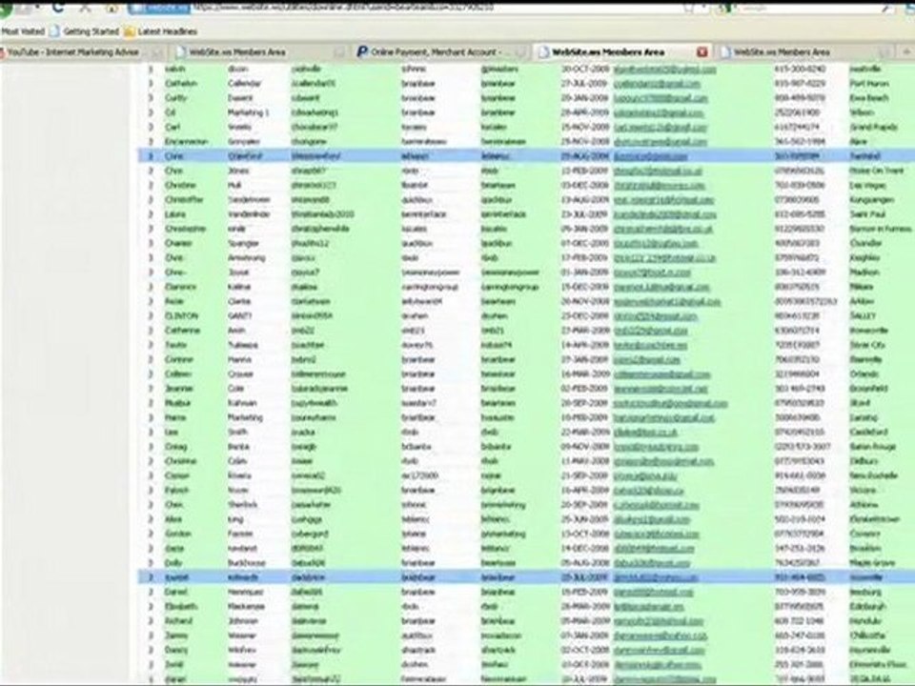Click the date in the CLINTON row
Image resolution: width=915 pixels, height=686 pixels.
tap(584, 316)
